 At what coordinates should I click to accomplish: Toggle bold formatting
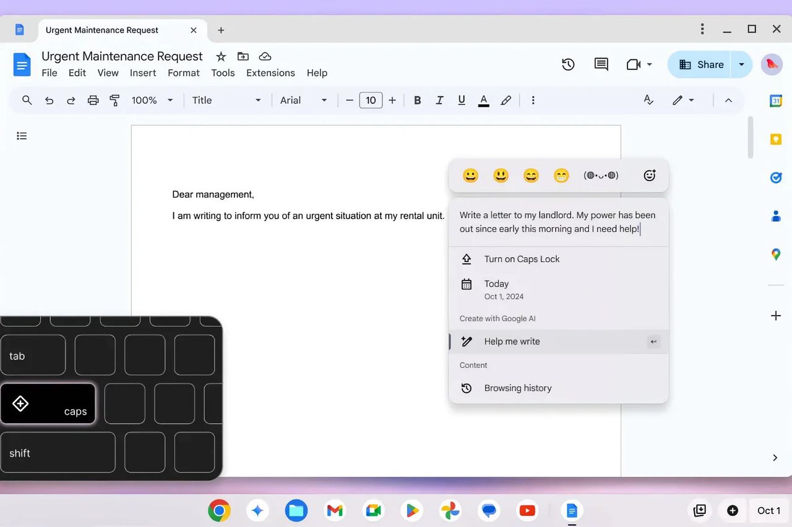tap(417, 100)
